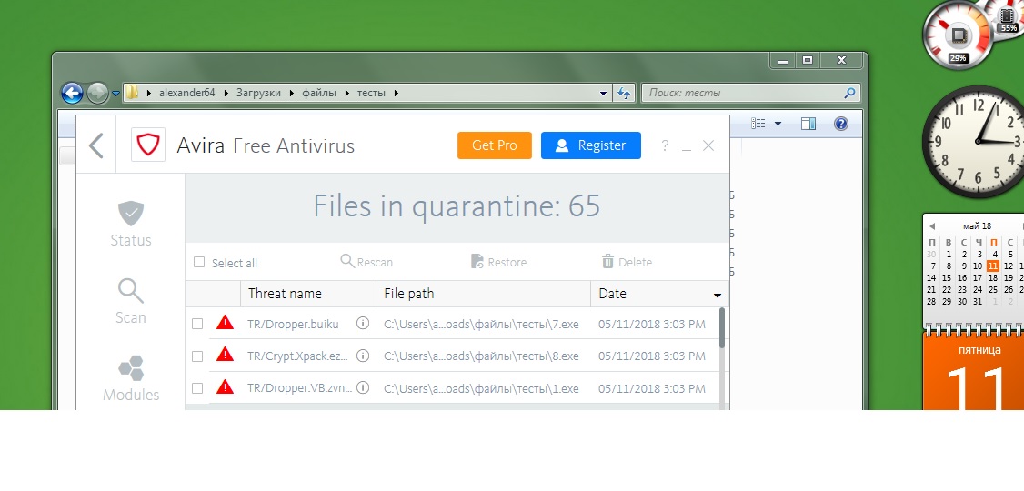This screenshot has width=1024, height=491.
Task: Open Explorer help blue question icon
Action: (841, 124)
